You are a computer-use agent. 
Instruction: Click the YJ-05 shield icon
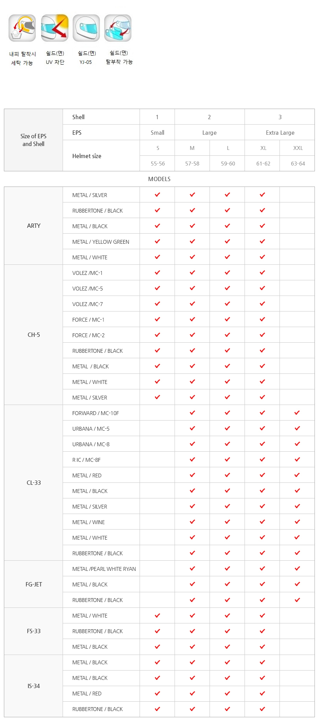(86, 28)
